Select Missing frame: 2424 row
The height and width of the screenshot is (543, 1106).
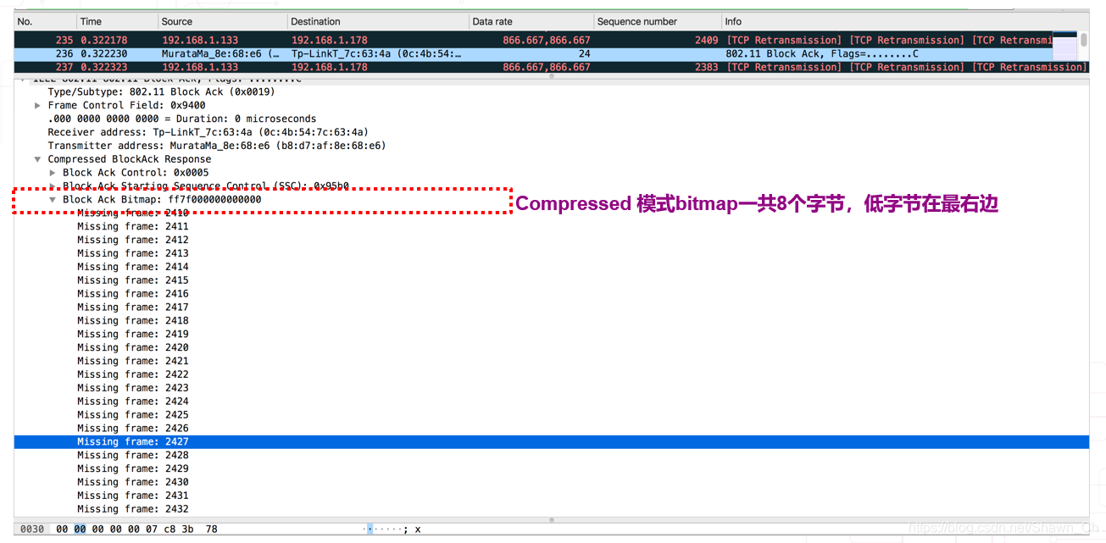pyautogui.click(x=551, y=402)
